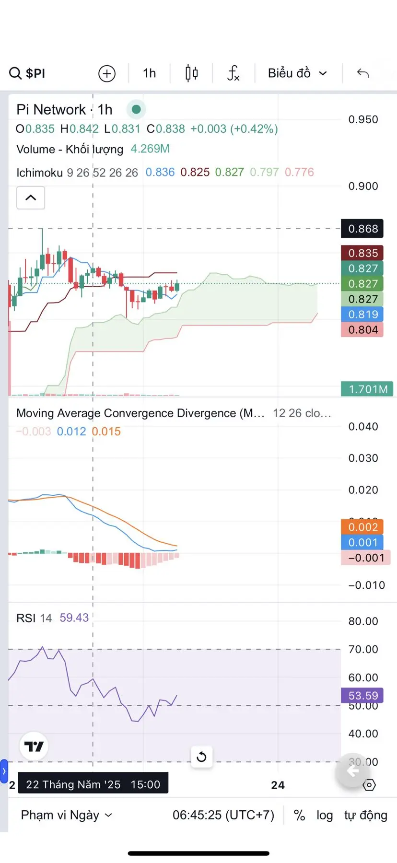This screenshot has width=397, height=863.
Task: Open timezone setting 06:45:25 (UTC+7)
Action: pos(223,815)
